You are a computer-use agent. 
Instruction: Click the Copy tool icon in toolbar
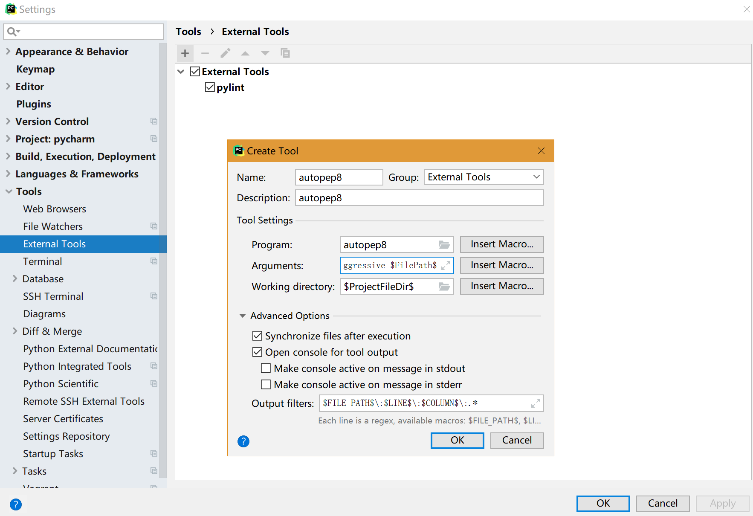(285, 53)
